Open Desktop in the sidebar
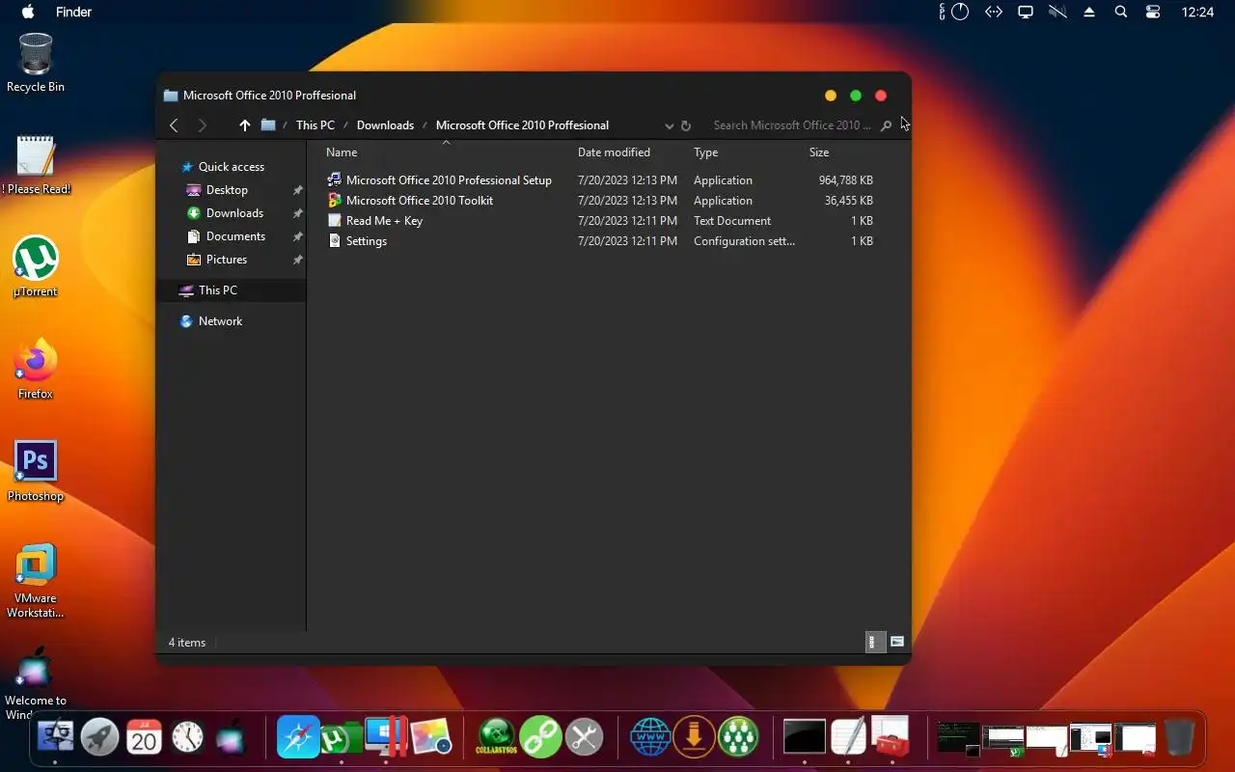The image size is (1235, 772). click(227, 190)
